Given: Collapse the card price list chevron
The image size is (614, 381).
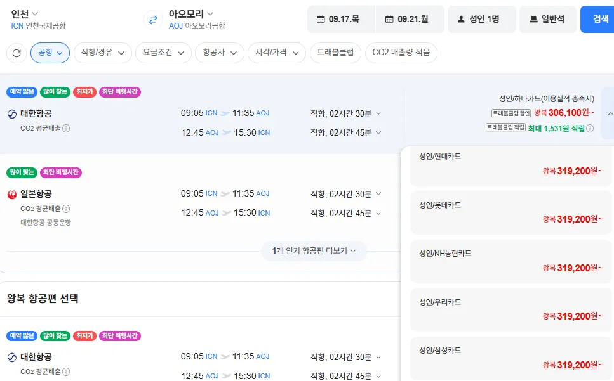Looking at the screenshot, I should 610,114.
